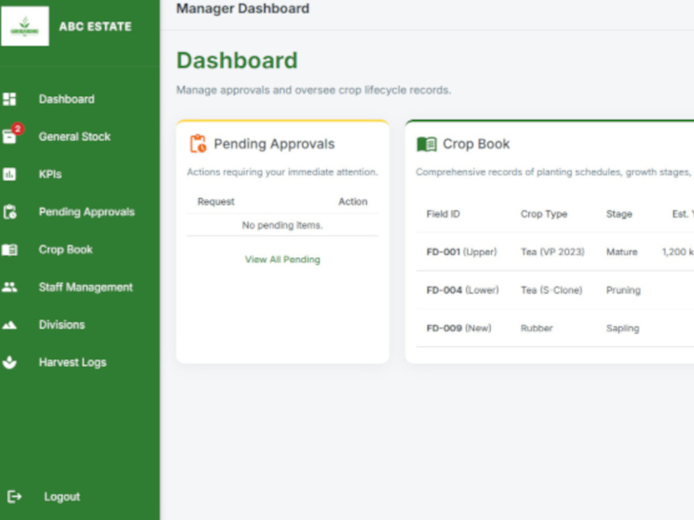Go to KPIs in the sidebar

50,174
